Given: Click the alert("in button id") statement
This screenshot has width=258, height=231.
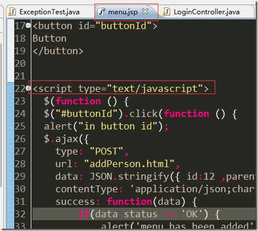Looking at the screenshot, I should (x=106, y=126).
